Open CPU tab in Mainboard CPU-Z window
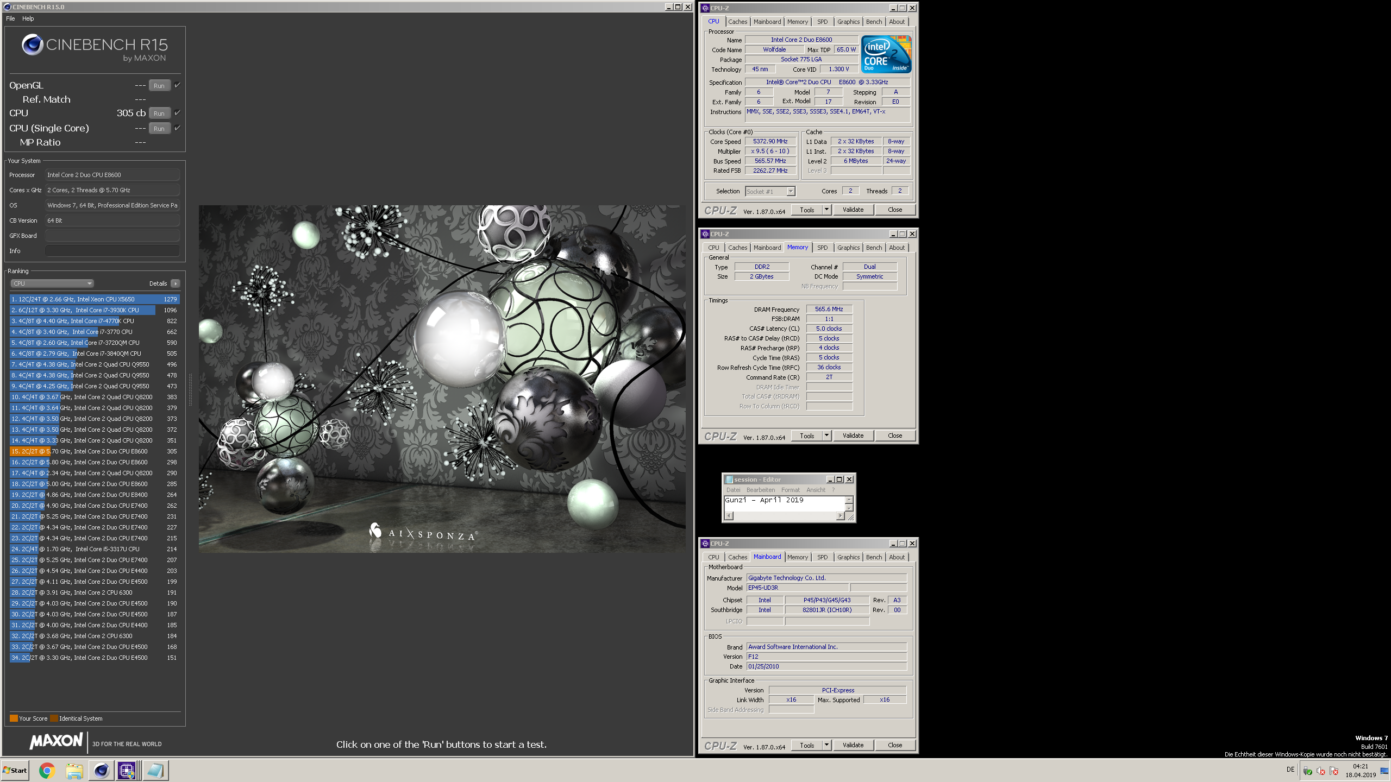The height and width of the screenshot is (782, 1391). pyautogui.click(x=713, y=557)
